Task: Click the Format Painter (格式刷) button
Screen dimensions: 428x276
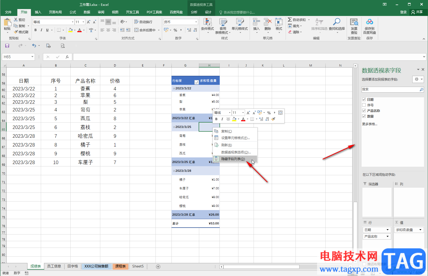Action: (x=21, y=32)
